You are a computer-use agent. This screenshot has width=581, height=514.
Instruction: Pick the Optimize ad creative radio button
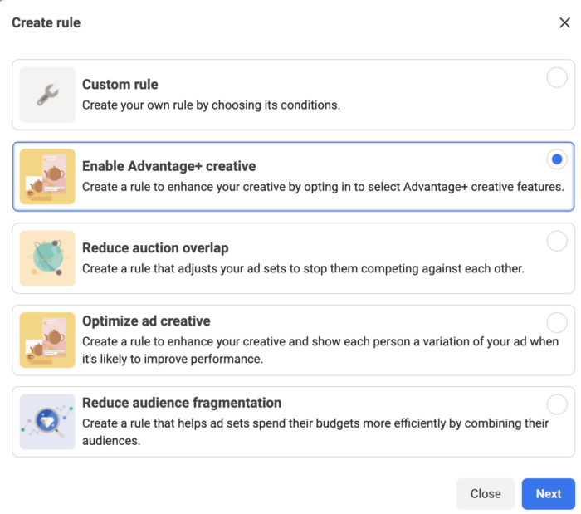(x=557, y=323)
